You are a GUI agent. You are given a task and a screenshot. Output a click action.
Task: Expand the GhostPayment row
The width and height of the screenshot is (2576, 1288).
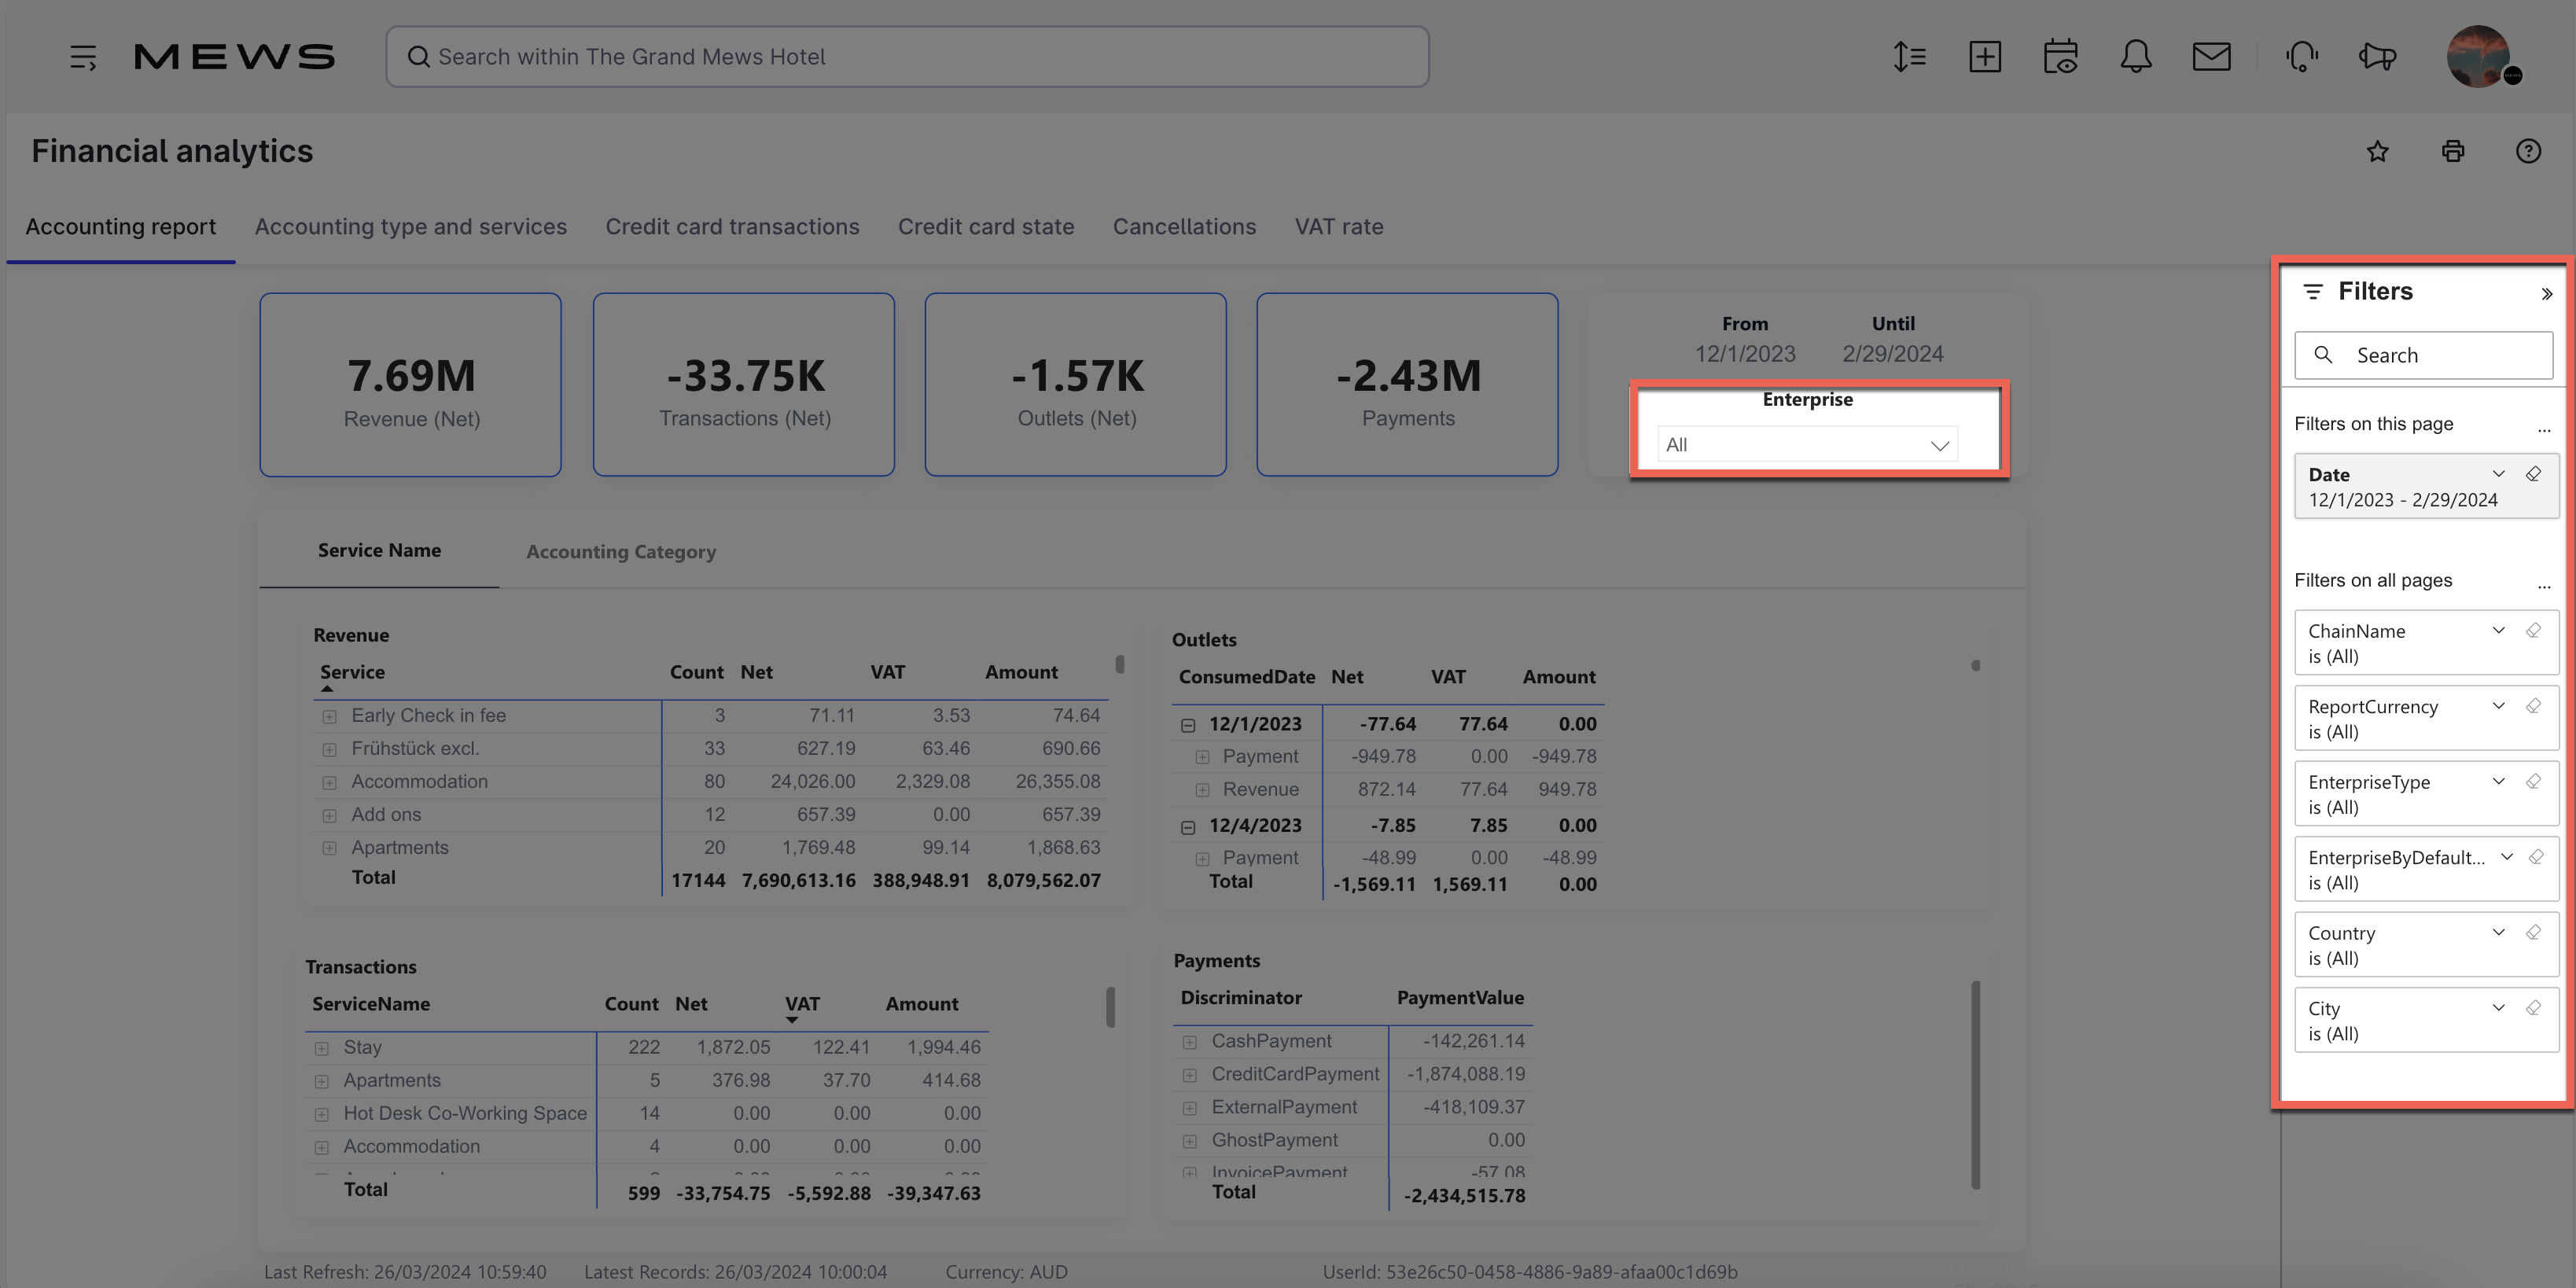point(1189,1141)
